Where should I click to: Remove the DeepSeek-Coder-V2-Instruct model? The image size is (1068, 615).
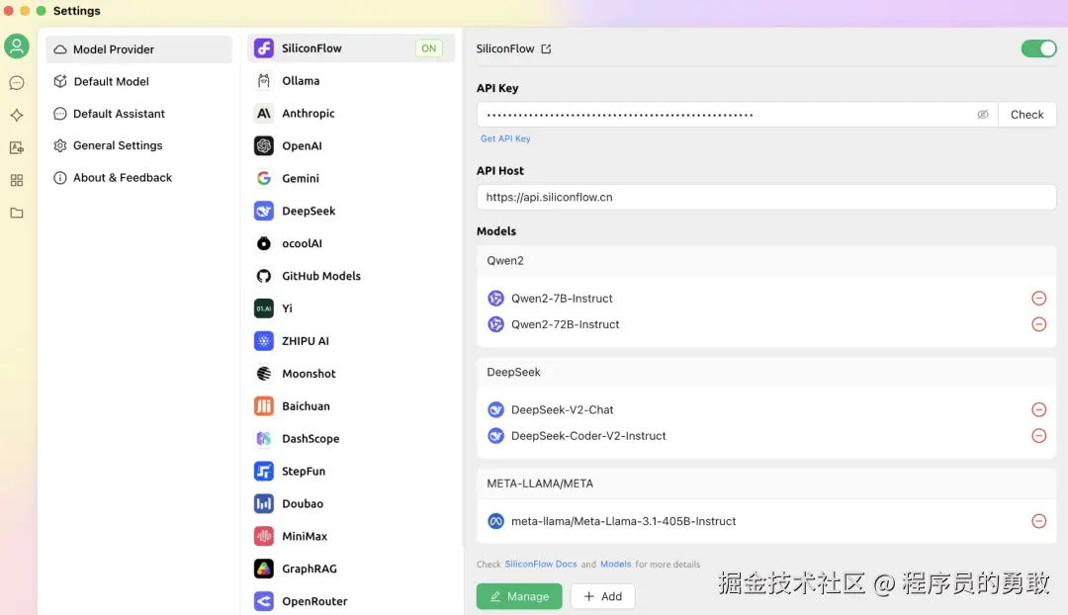point(1038,436)
